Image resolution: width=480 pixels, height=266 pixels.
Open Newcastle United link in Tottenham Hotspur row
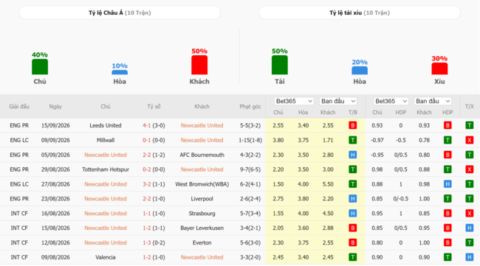pos(202,169)
